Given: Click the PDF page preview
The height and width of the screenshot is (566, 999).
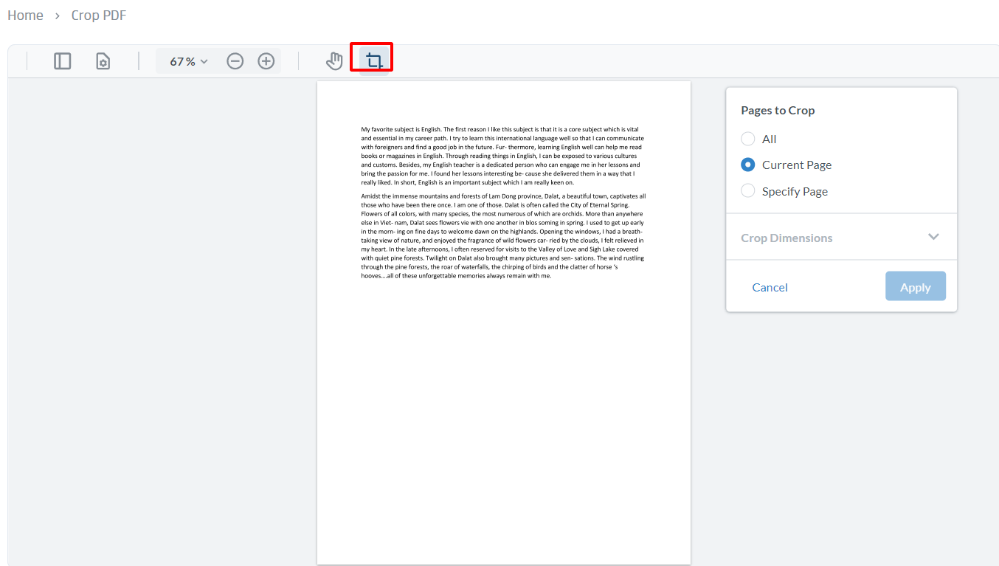Looking at the screenshot, I should [504, 406].
